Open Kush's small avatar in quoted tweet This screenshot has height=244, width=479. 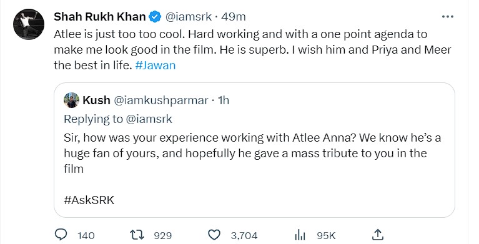(x=71, y=100)
